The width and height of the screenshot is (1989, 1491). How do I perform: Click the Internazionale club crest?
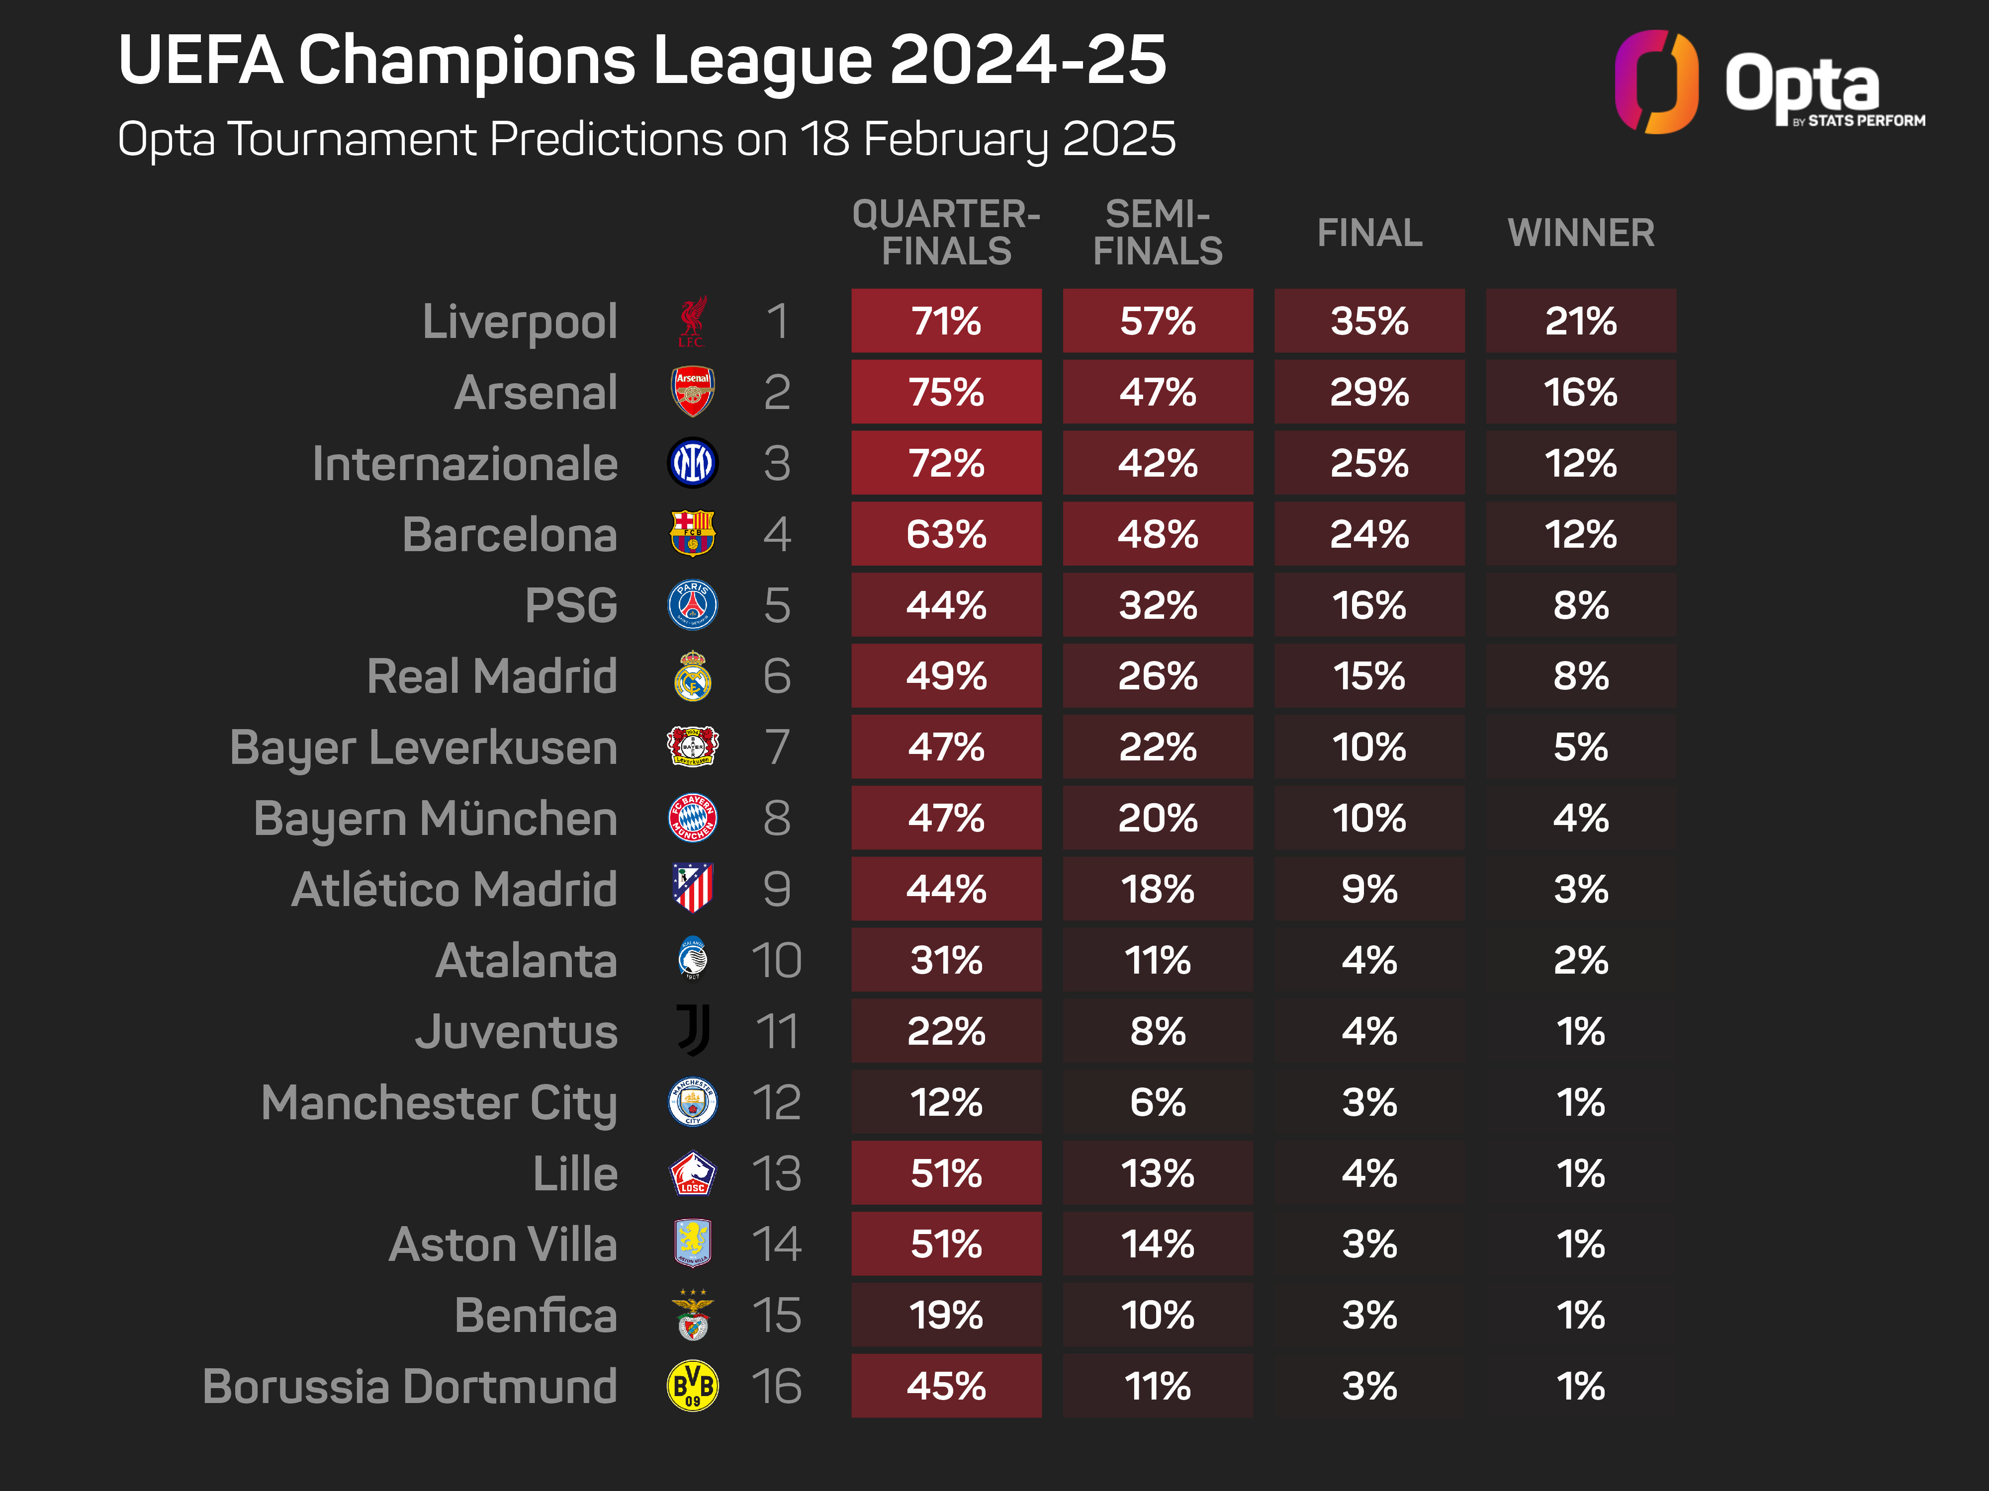tap(692, 463)
